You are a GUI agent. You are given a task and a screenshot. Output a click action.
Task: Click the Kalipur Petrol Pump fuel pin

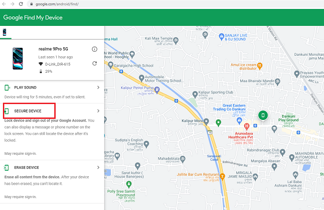[x=157, y=90]
